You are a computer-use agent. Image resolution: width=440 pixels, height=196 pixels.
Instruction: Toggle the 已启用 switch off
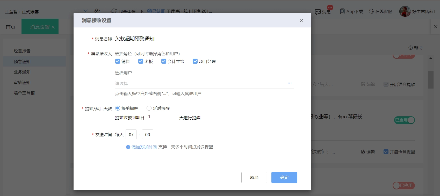point(404,120)
